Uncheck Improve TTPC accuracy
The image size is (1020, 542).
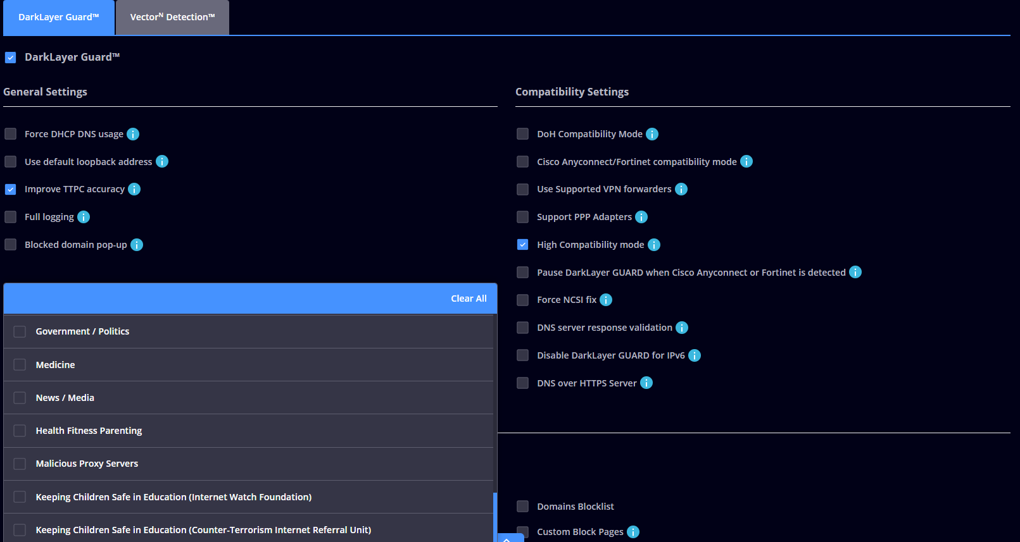pos(10,189)
